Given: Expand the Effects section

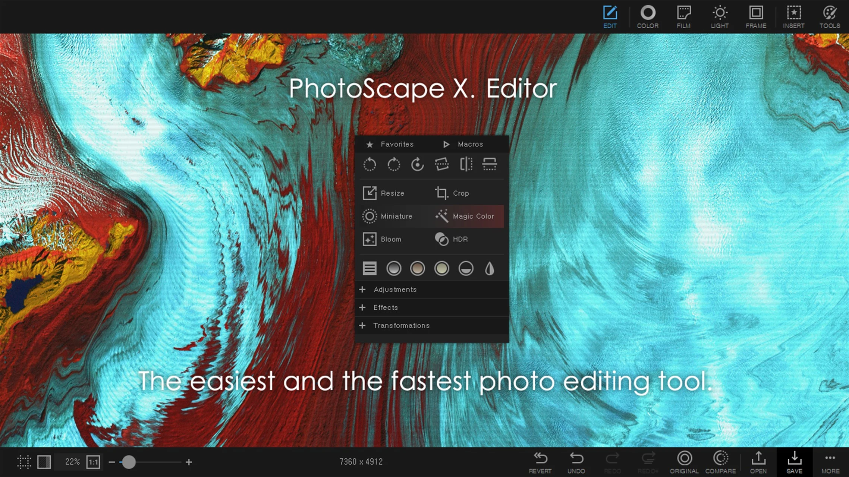Looking at the screenshot, I should [x=385, y=307].
